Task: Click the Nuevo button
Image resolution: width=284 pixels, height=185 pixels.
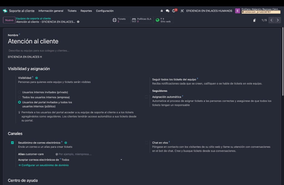Action: click(9, 20)
